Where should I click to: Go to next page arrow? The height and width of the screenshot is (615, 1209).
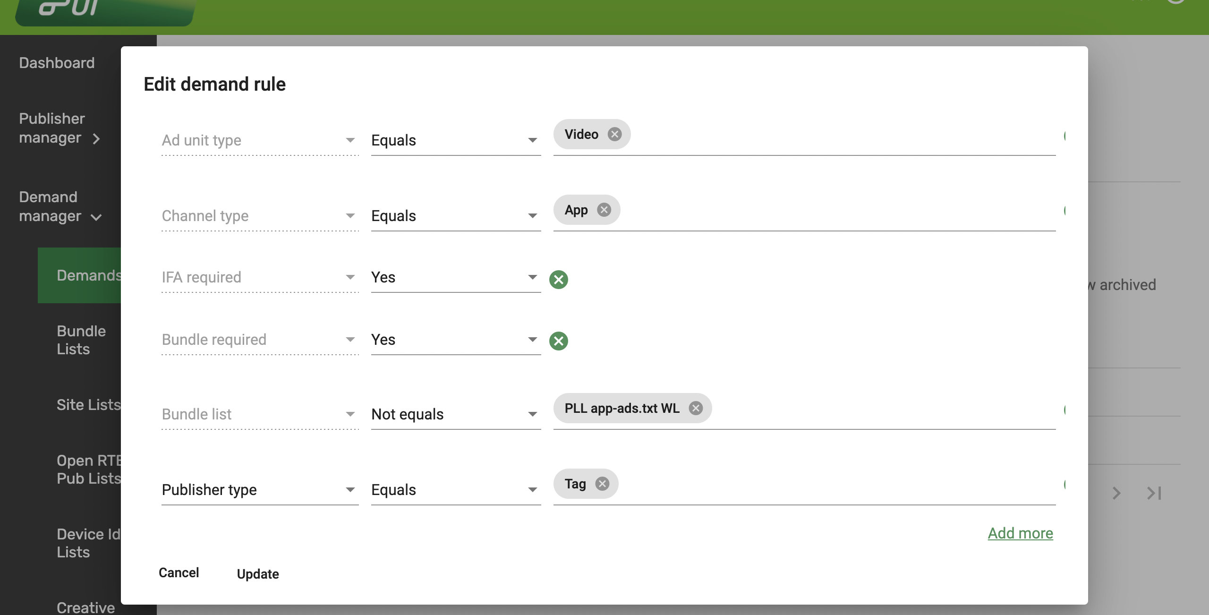pos(1116,494)
